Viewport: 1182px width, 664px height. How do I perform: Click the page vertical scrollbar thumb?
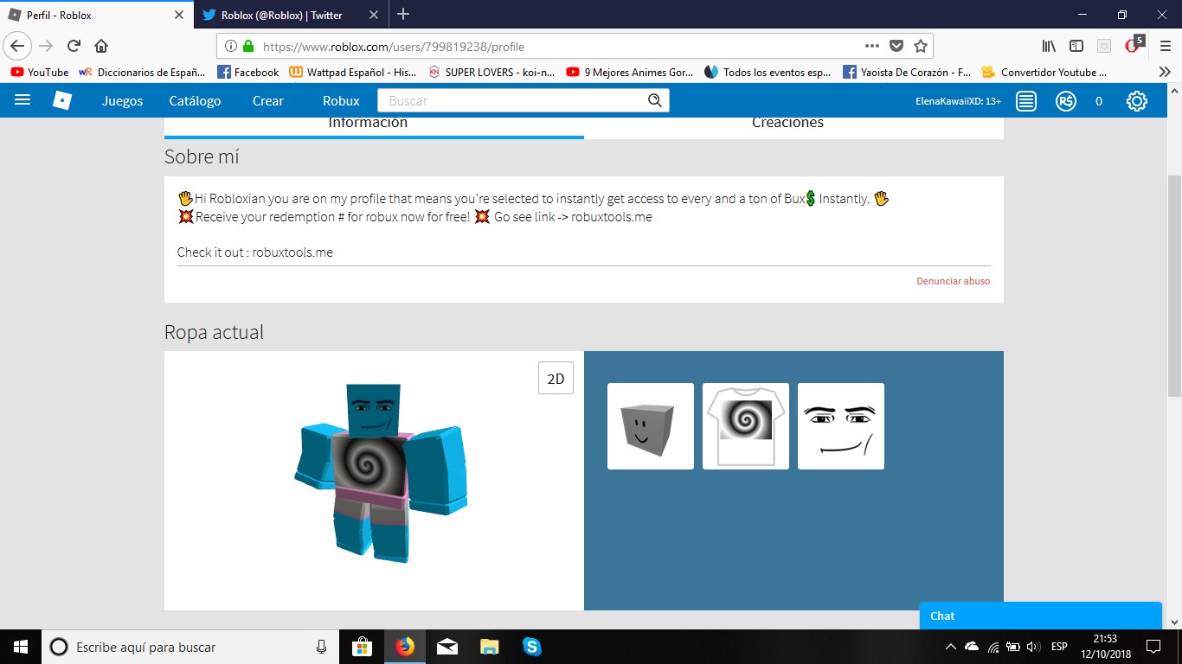pos(1174,285)
